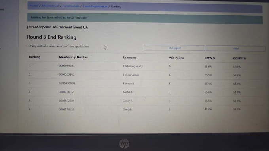
Task: Click the Store Tournament Event UA title
Action: pyautogui.click(x=57, y=27)
